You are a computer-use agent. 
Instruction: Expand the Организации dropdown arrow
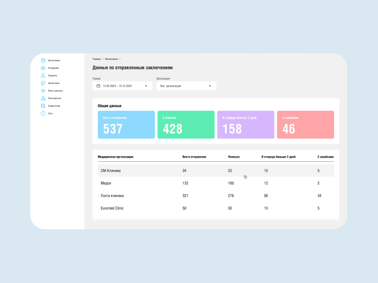click(210, 86)
